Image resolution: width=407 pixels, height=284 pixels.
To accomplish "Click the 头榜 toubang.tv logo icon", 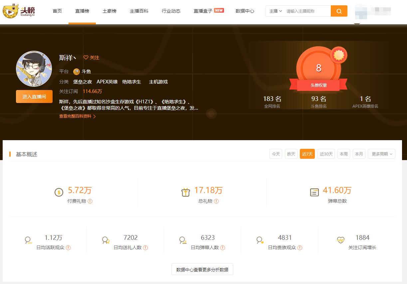I will tap(10, 11).
